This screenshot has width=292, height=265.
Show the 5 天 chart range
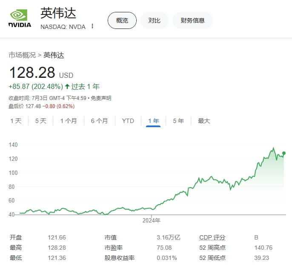click(x=40, y=121)
